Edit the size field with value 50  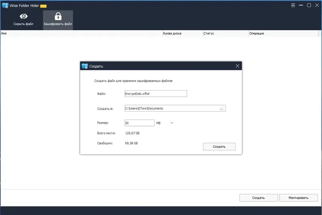click(x=139, y=123)
